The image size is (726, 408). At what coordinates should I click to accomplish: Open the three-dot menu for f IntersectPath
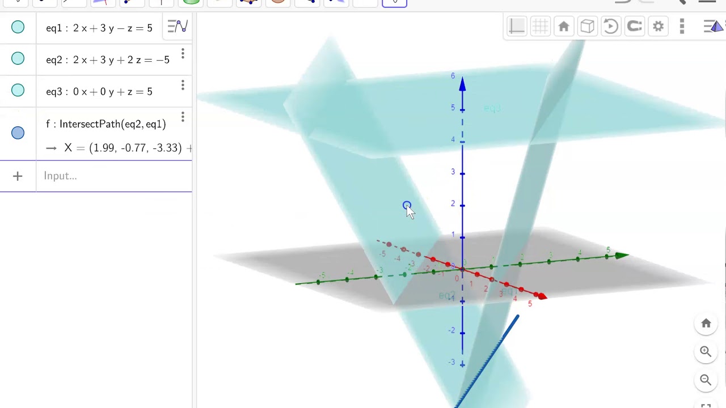[x=183, y=117]
